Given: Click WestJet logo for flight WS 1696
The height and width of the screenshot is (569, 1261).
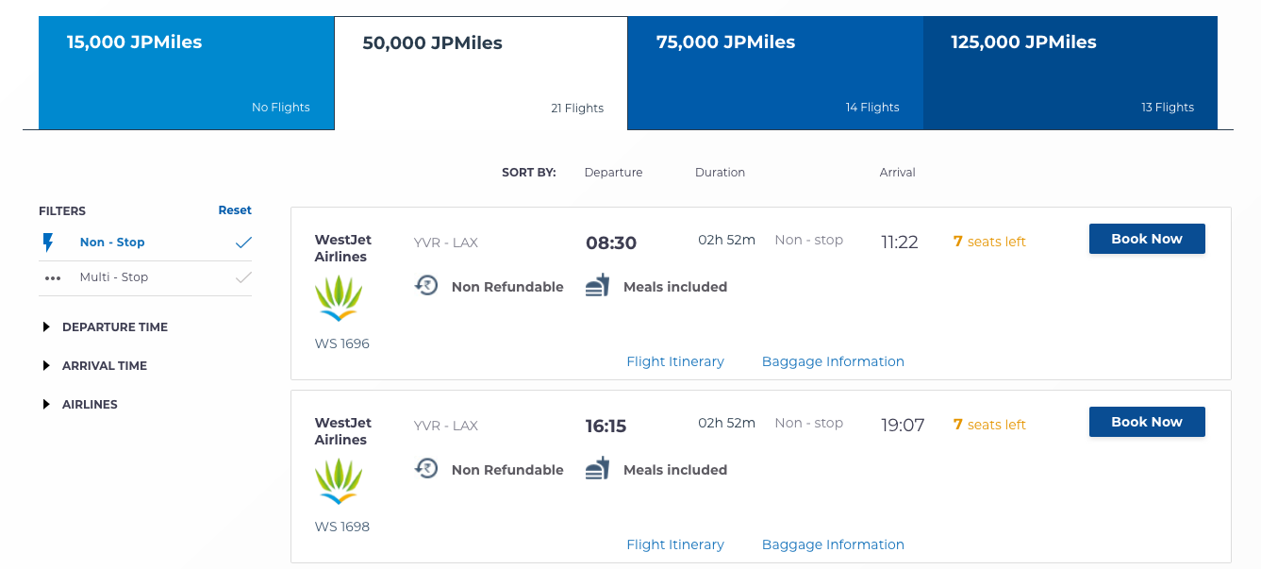Looking at the screenshot, I should 339,299.
